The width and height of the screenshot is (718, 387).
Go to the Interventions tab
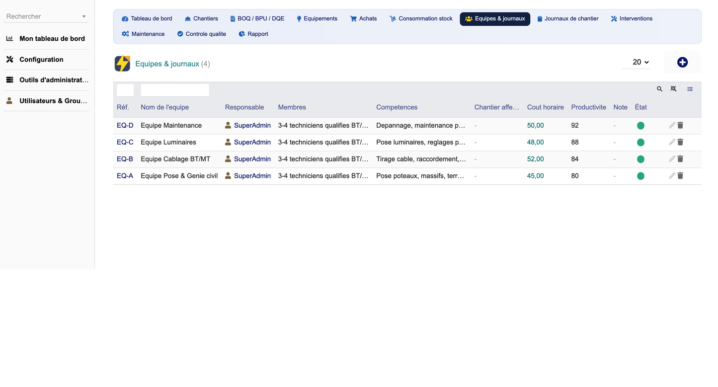tap(632, 18)
